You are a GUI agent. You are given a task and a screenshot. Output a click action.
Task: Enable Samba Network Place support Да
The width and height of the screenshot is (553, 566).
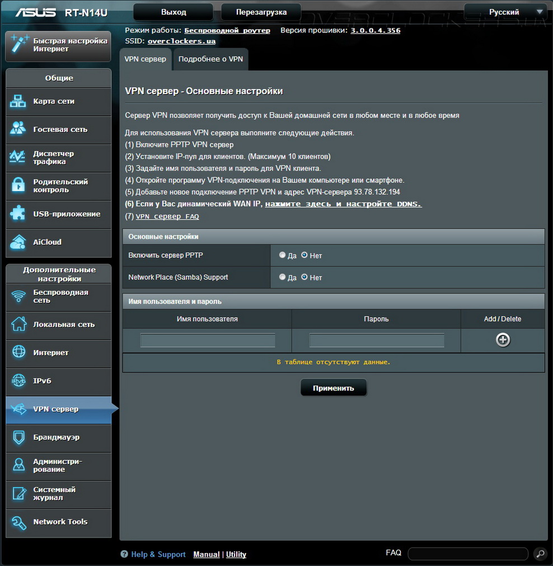click(x=283, y=277)
